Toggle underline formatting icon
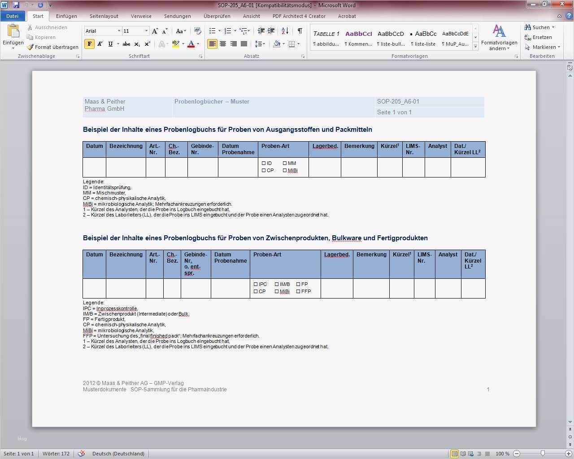Image resolution: width=574 pixels, height=459 pixels. coord(110,44)
